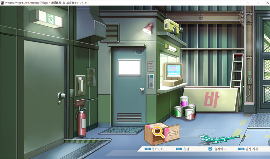Minimize the Ace Attorney Trilogy window
The image size is (270, 159).
(x=248, y=3)
